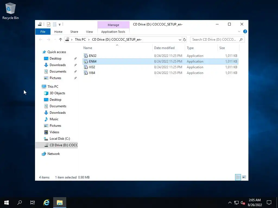
Task: Select the VI64 application file
Action: click(160, 73)
